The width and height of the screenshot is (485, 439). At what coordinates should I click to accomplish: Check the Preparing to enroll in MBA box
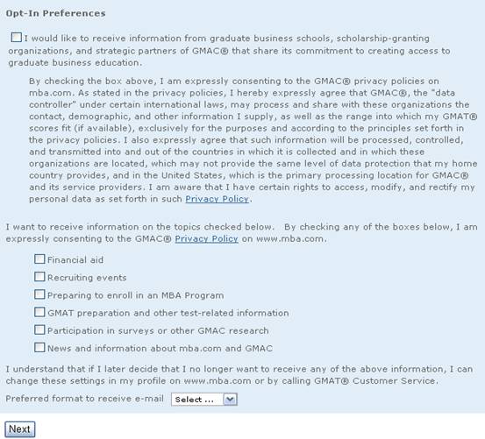pos(39,294)
